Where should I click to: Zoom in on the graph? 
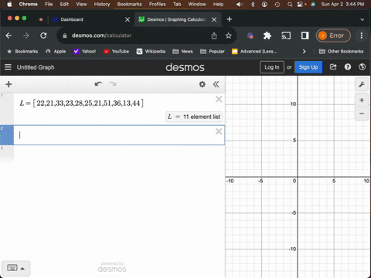(x=362, y=100)
